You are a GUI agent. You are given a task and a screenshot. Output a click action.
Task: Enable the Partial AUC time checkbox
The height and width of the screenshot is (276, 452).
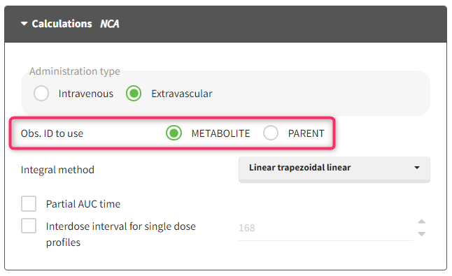29,204
